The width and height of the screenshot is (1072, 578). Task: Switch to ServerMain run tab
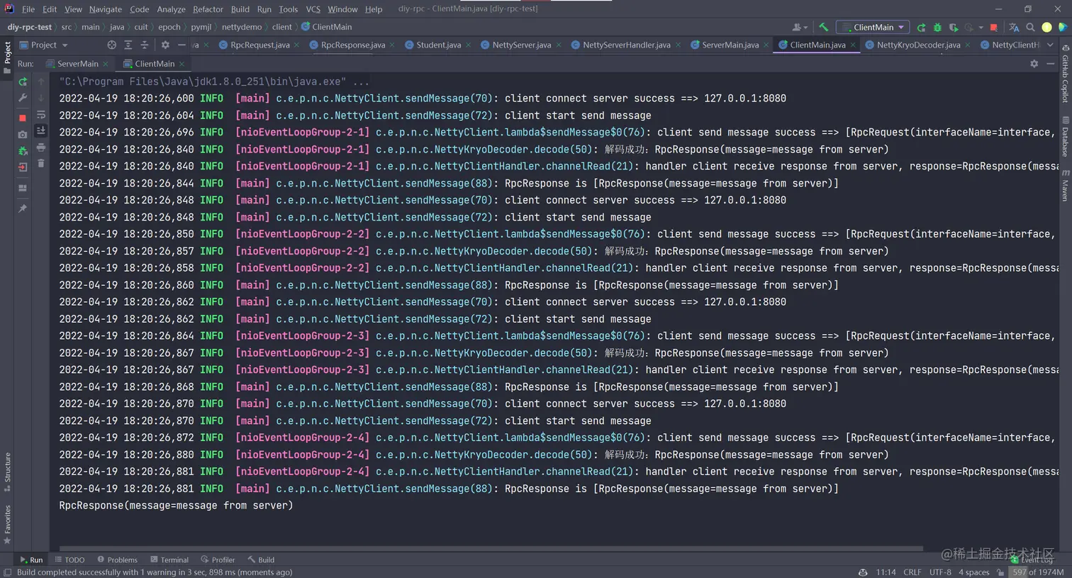(77, 64)
